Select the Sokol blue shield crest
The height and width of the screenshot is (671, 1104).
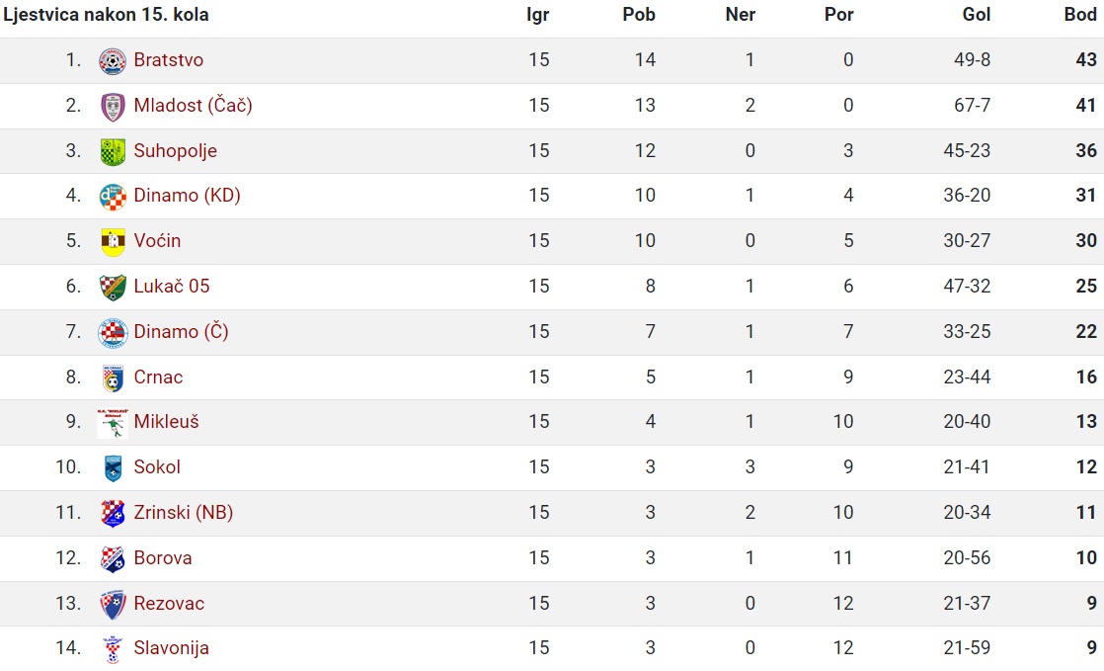[113, 468]
